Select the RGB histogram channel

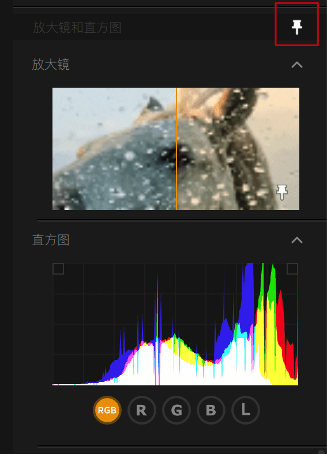pyautogui.click(x=107, y=410)
